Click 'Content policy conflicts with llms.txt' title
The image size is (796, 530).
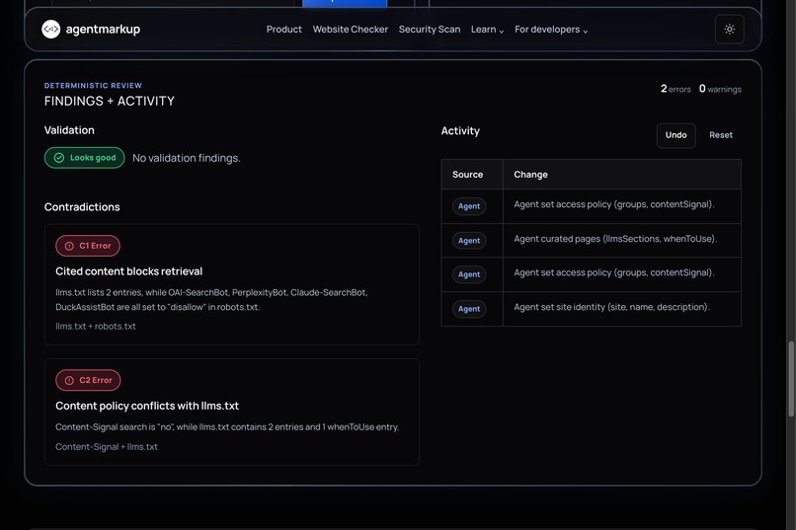[147, 406]
